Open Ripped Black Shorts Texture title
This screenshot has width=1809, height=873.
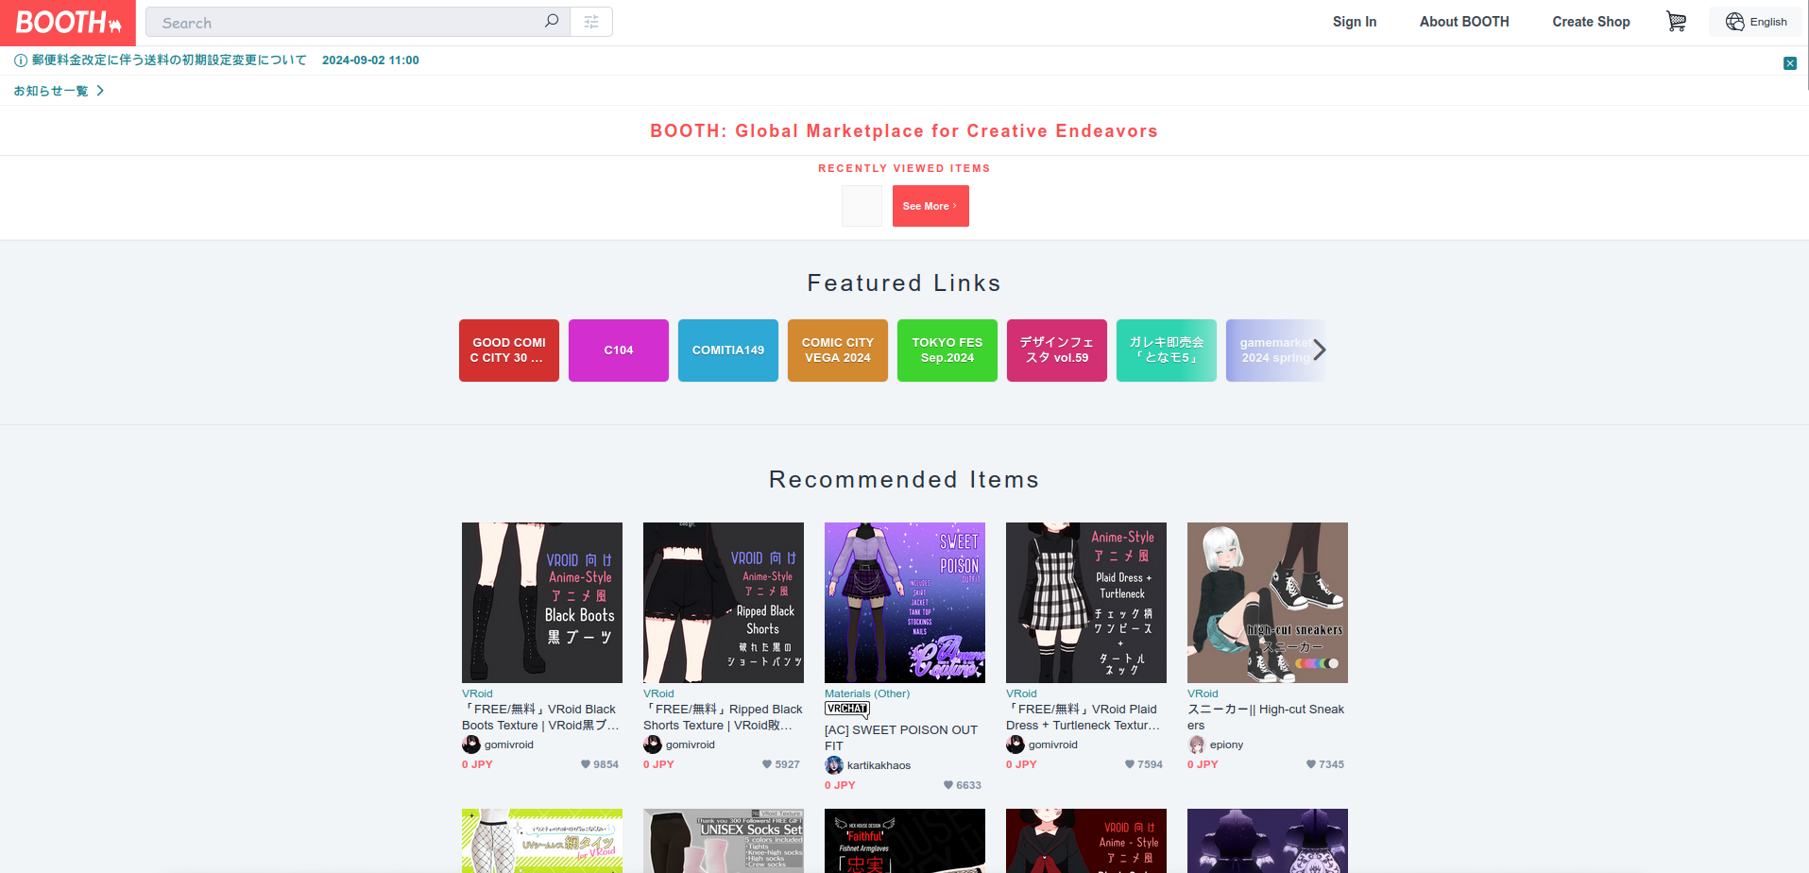coord(723,717)
